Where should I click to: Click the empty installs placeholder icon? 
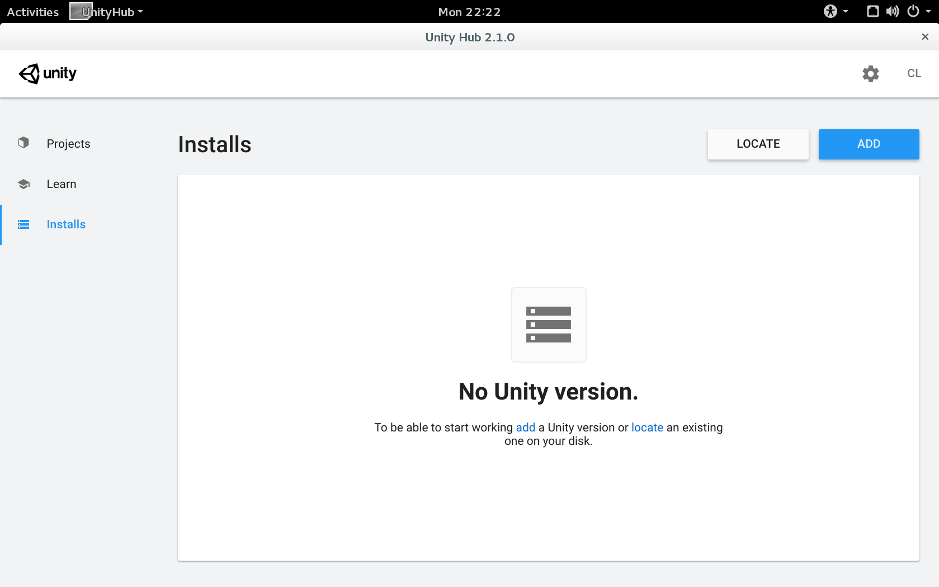point(549,325)
